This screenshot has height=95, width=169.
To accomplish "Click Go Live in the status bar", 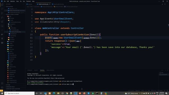I will pyautogui.click(x=154, y=91).
